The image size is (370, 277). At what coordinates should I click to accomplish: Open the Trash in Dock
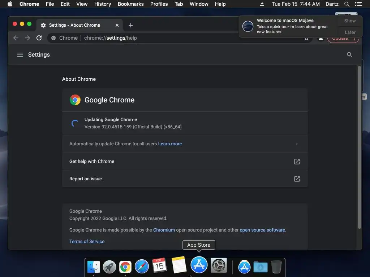click(276, 267)
